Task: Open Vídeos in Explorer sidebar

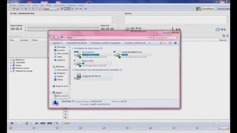Action: click(x=60, y=80)
